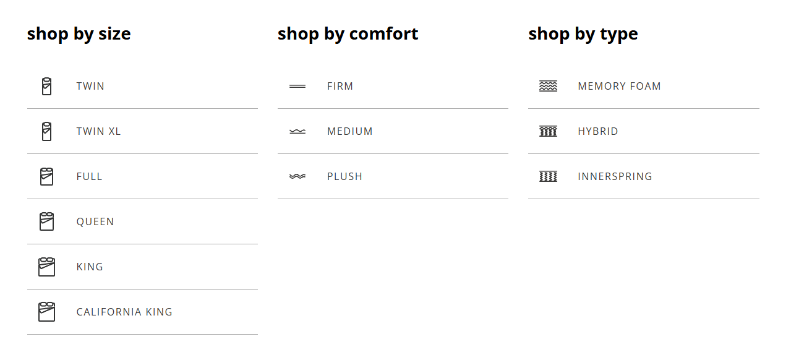Select the INNERSPRING type link
Viewport: 791px width, 339px height.
point(615,177)
